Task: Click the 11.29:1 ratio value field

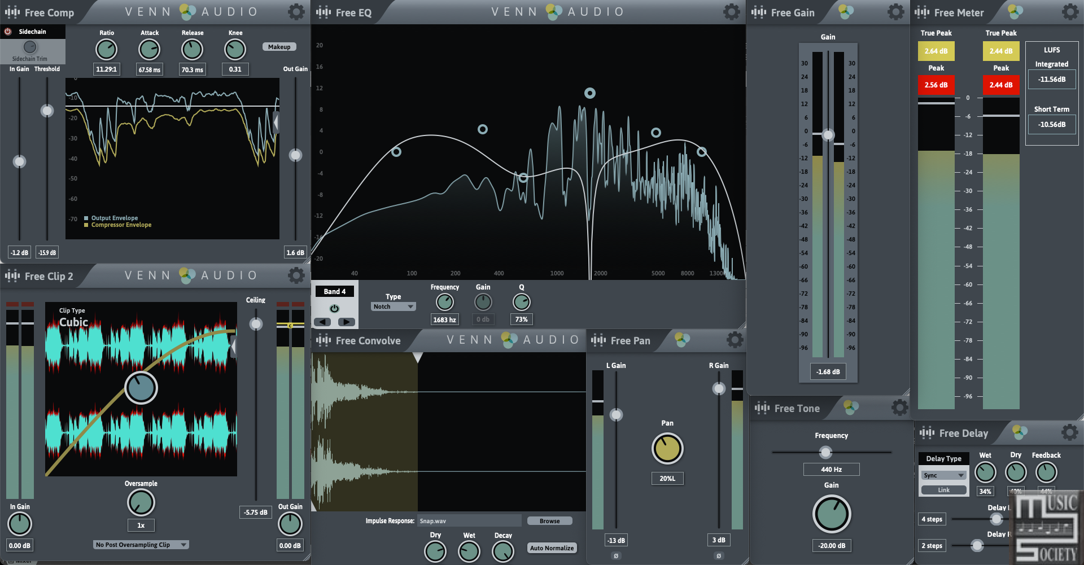Action: pos(106,69)
